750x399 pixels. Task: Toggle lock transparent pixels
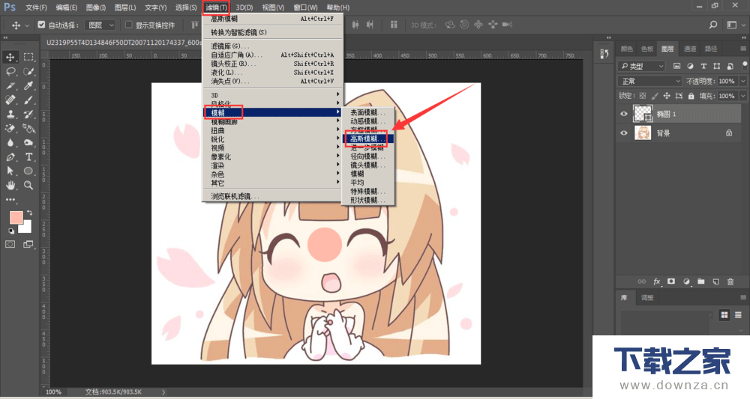pos(643,96)
